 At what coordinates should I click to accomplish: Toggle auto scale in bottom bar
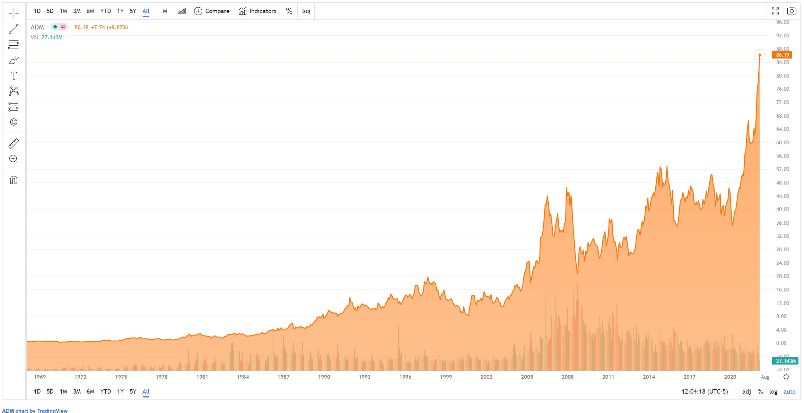(789, 392)
